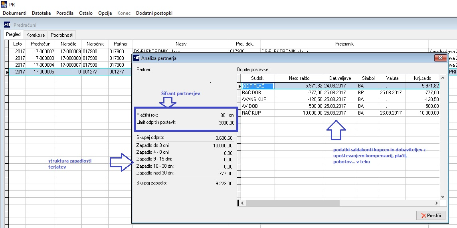Select the AVANS KUP row
The image size is (457, 228).
(x=254, y=99)
